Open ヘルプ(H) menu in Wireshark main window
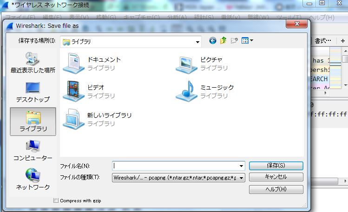 (322, 17)
